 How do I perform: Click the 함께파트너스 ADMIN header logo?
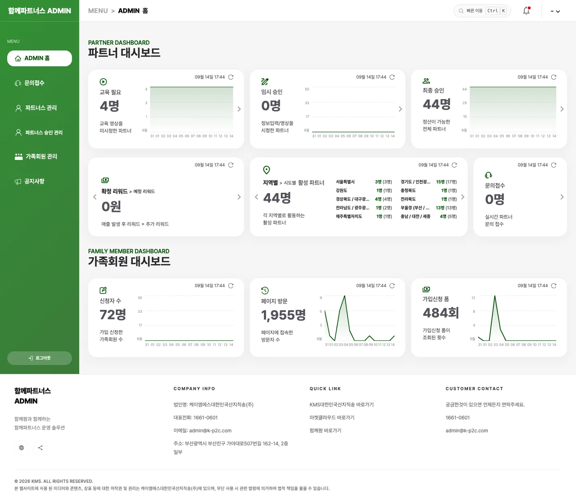click(x=40, y=11)
